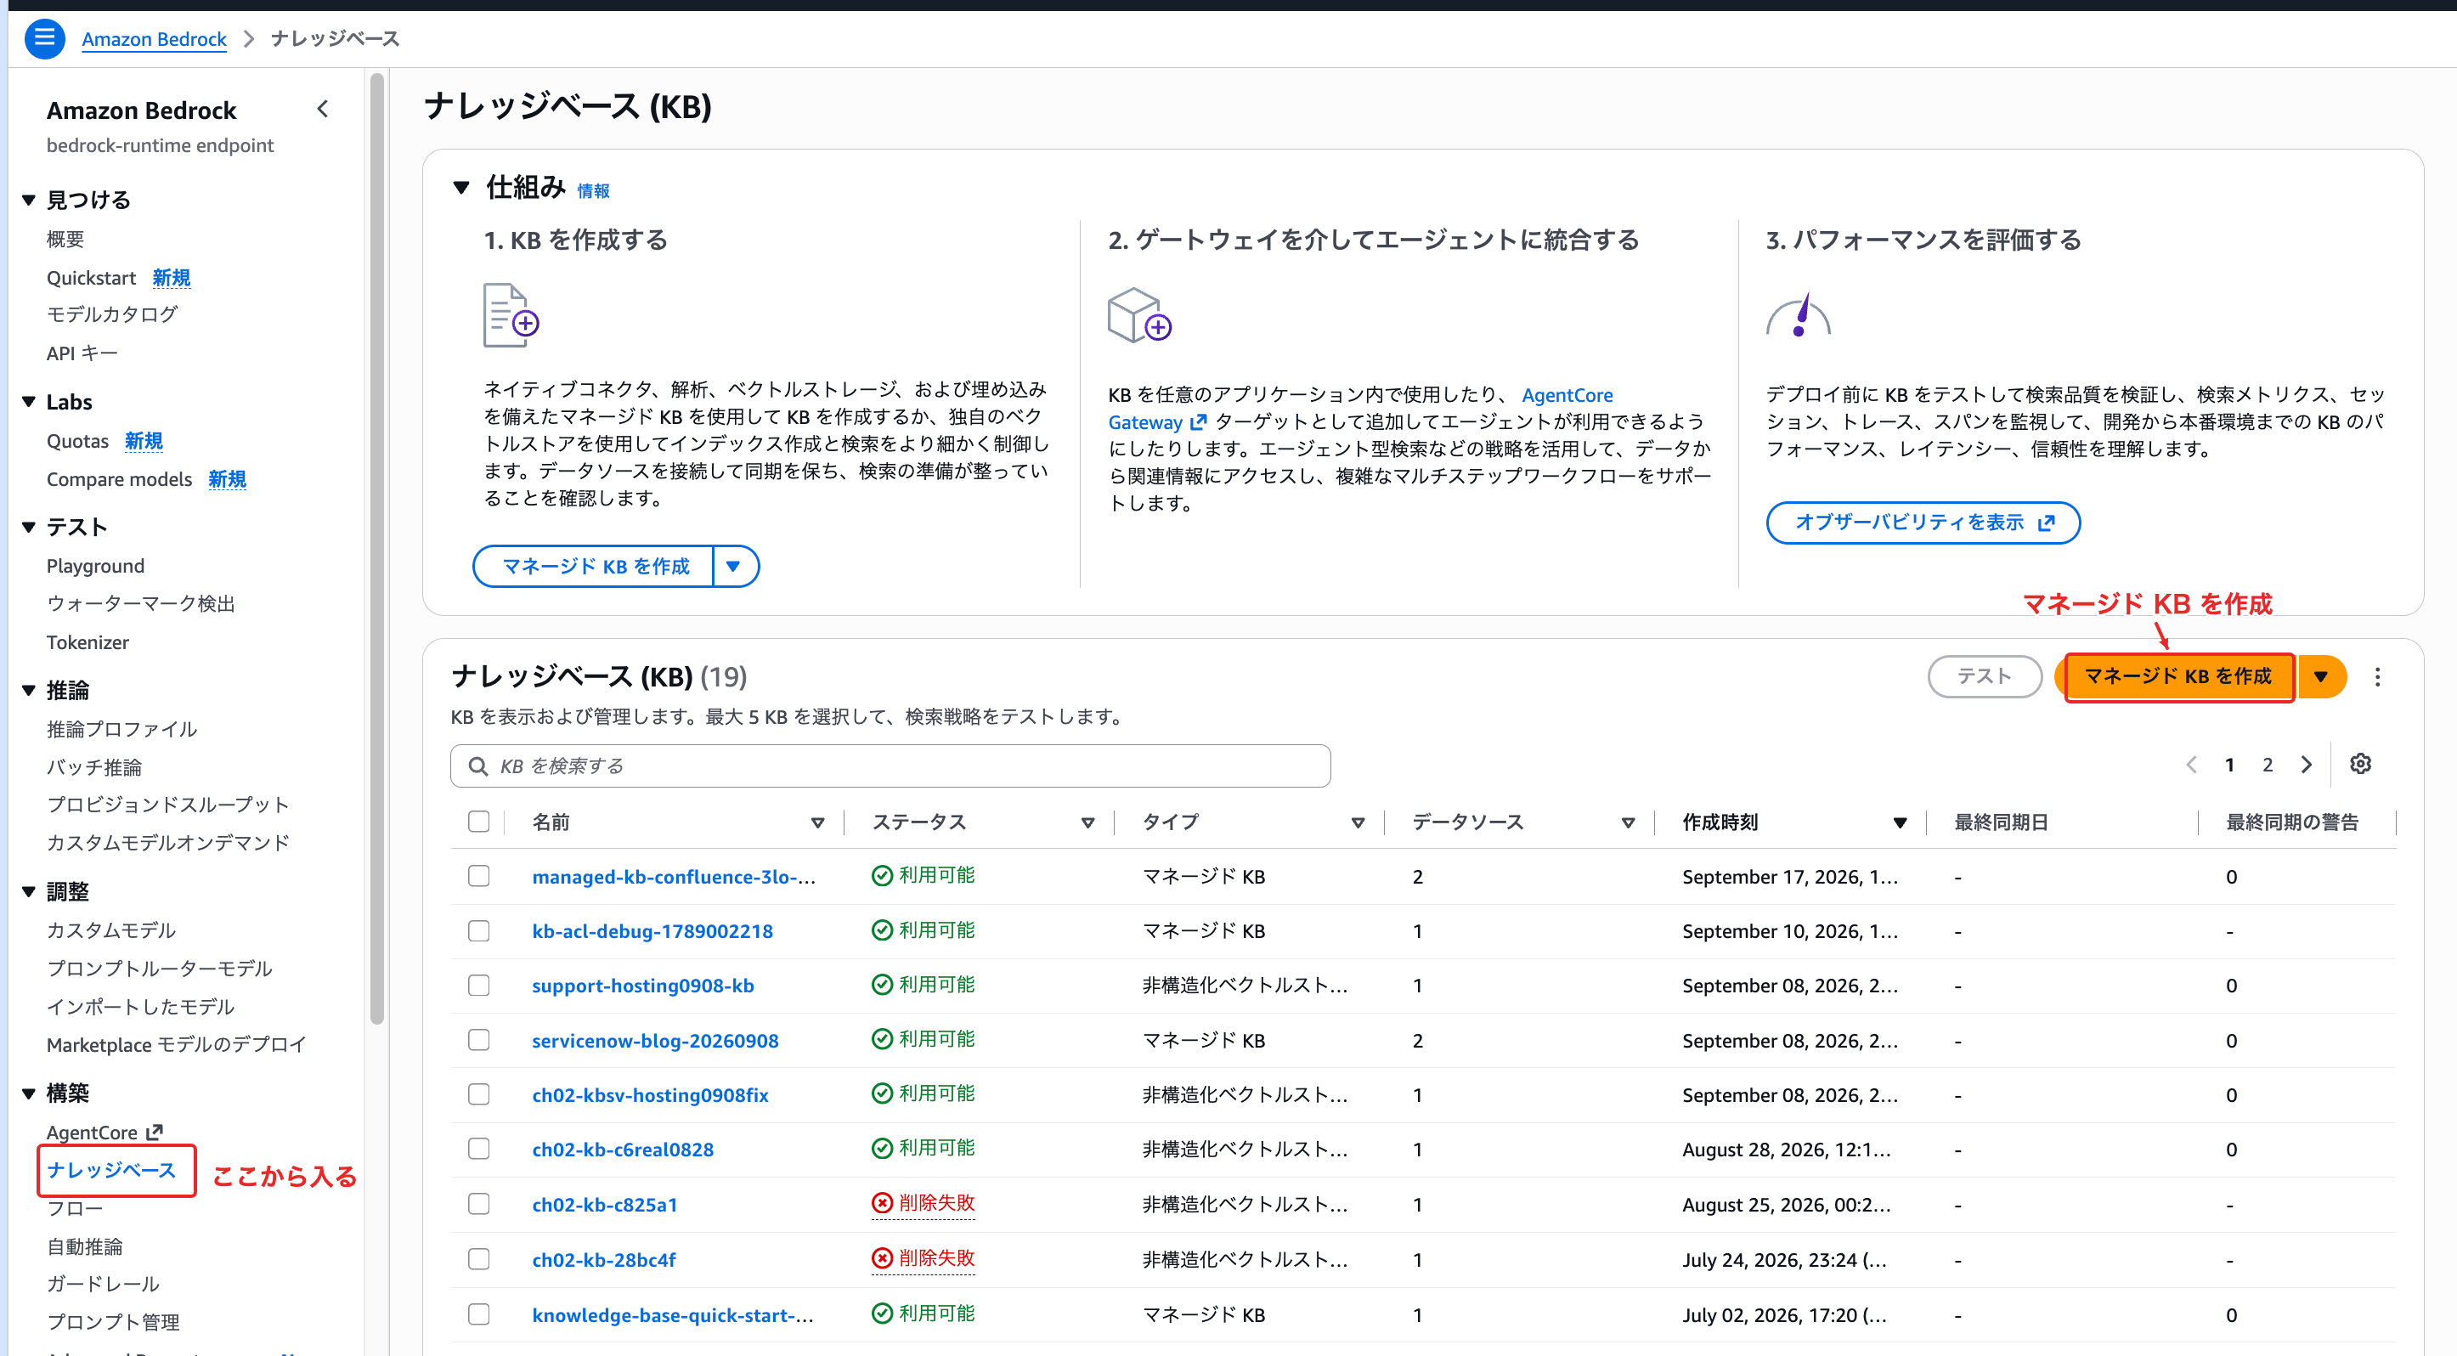
Task: Go to page 2 of the table
Action: (2268, 765)
